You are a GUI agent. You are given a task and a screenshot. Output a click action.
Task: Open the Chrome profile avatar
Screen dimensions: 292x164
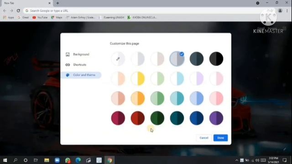pyautogui.click(x=280, y=11)
